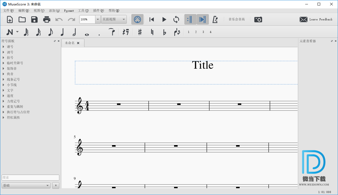
Task: Open the 基础 workspace dropdown
Action: click(x=26, y=185)
